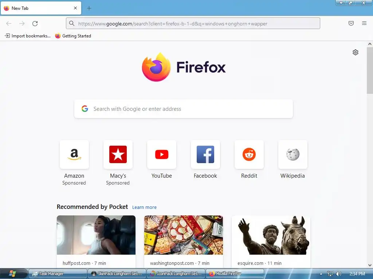Open the Windows Start button
This screenshot has width=373, height=279.
point(12,273)
